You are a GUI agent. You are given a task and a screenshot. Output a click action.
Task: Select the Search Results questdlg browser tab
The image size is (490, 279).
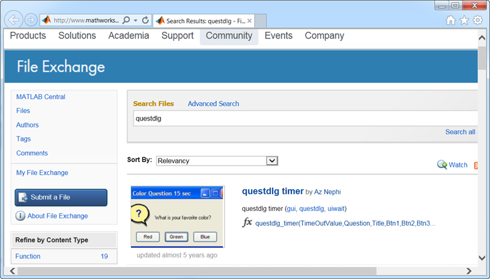click(x=201, y=20)
